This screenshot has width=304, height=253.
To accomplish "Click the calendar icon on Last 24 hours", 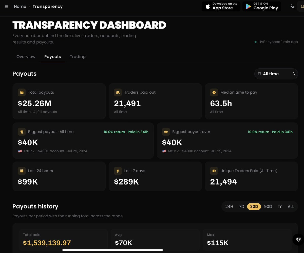I will [22, 171].
